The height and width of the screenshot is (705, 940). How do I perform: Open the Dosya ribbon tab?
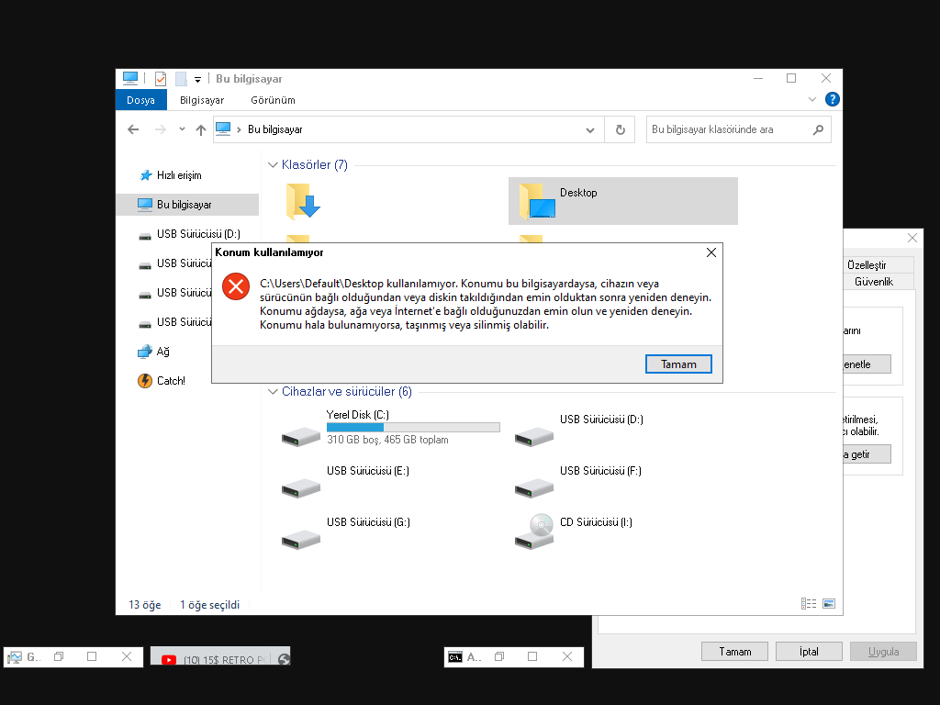coord(140,100)
